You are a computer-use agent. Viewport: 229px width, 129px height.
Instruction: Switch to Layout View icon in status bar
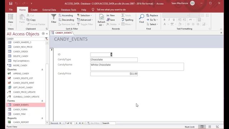point(210,126)
